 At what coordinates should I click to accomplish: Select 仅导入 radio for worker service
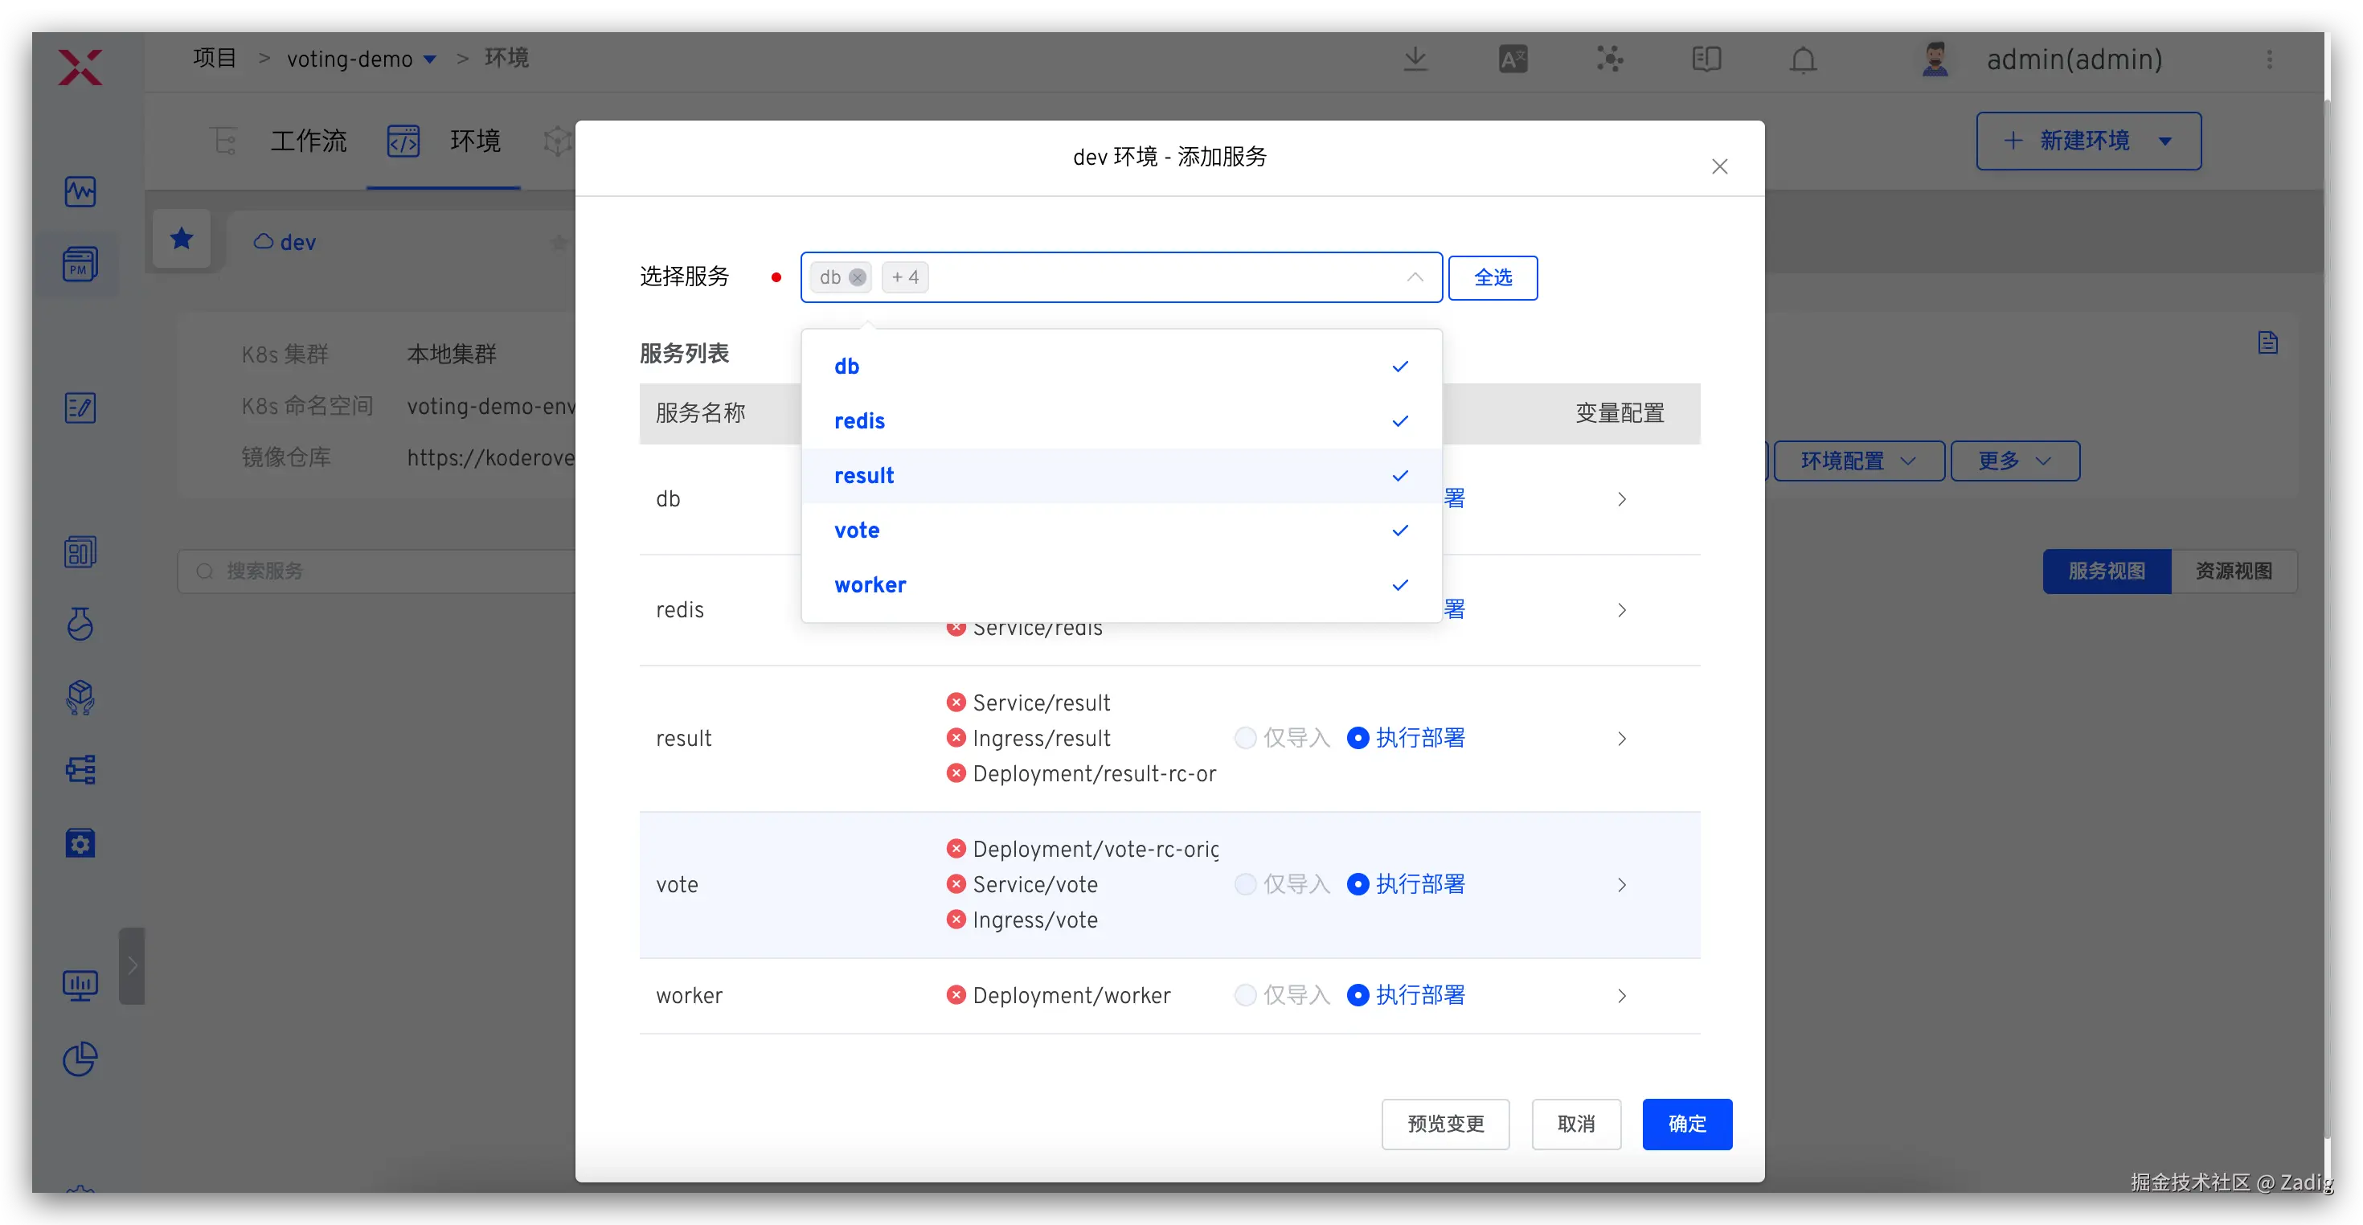(1245, 996)
